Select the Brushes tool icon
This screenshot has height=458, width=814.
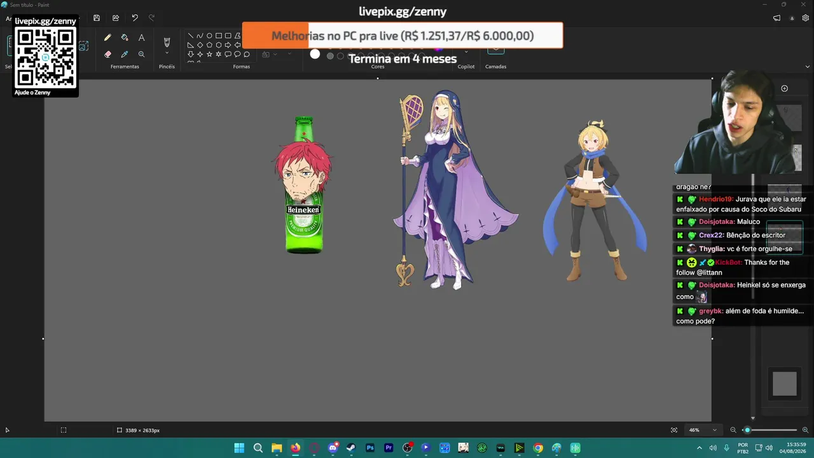pos(167,42)
